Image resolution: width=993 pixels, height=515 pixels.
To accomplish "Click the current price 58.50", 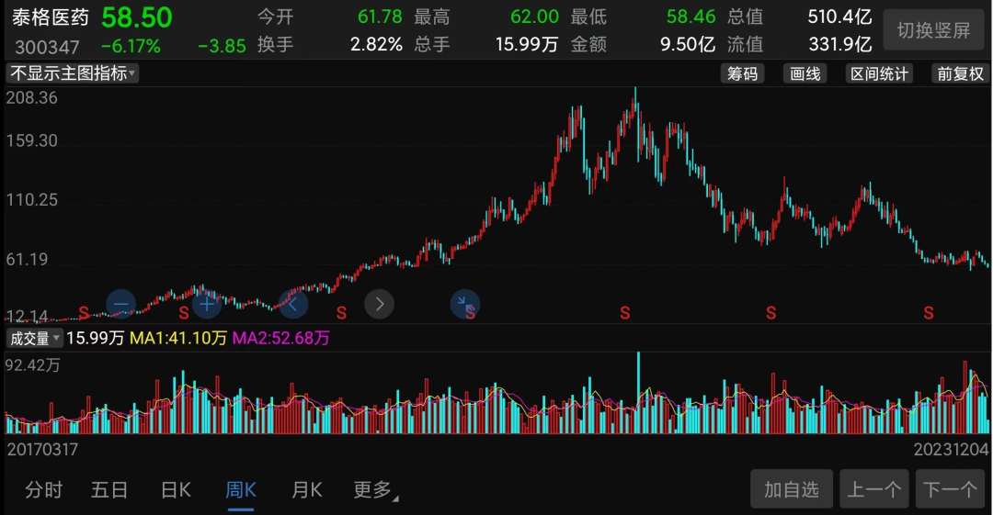I will pyautogui.click(x=137, y=17).
